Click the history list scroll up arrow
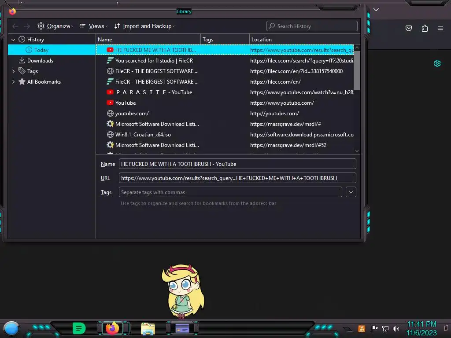Viewport: 451px width, 338px height. (x=357, y=48)
